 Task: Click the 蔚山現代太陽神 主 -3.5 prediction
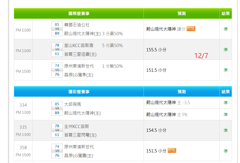(x=168, y=103)
